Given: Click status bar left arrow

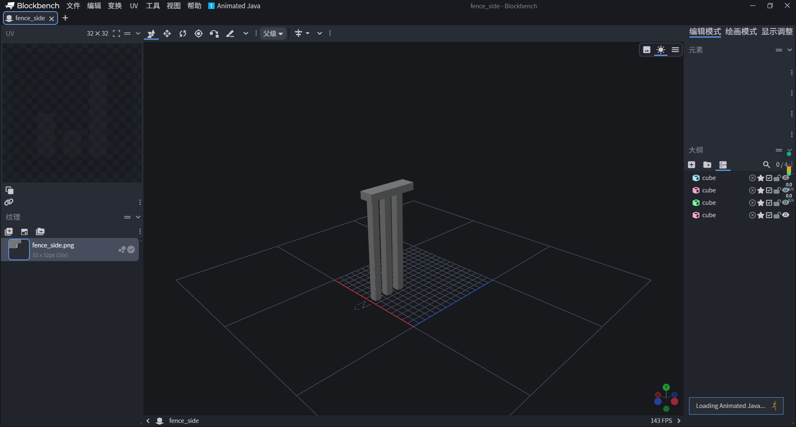Looking at the screenshot, I should pos(148,421).
